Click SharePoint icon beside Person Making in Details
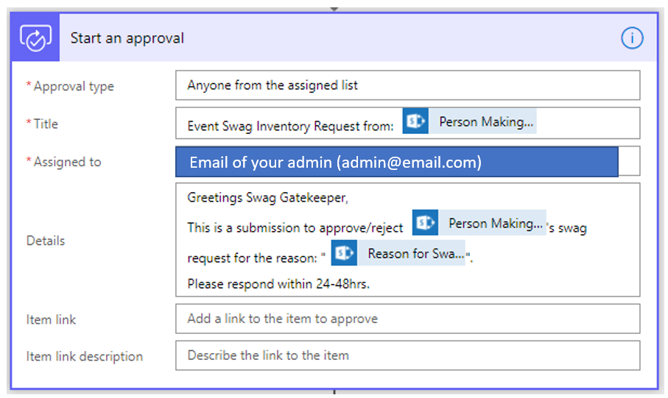 click(x=425, y=223)
